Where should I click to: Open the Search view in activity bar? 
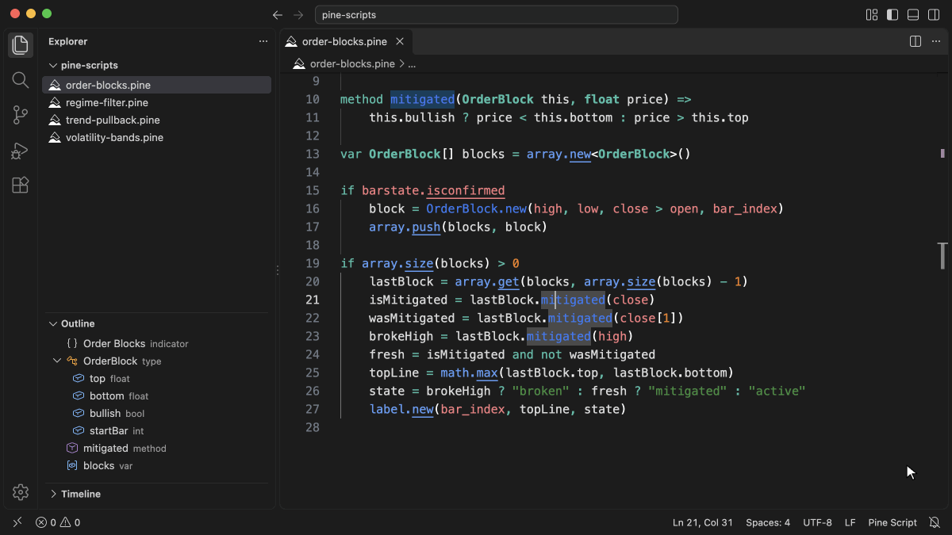point(21,80)
